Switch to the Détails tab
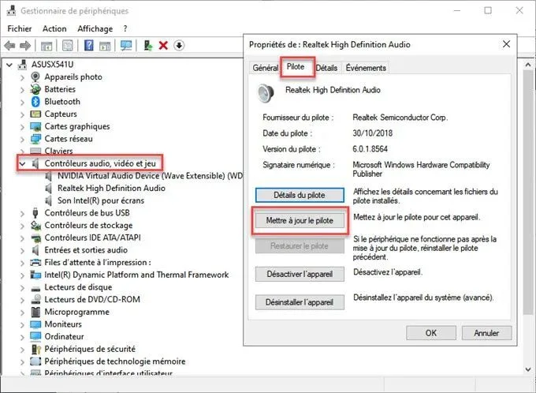The width and height of the screenshot is (536, 393). pos(326,68)
